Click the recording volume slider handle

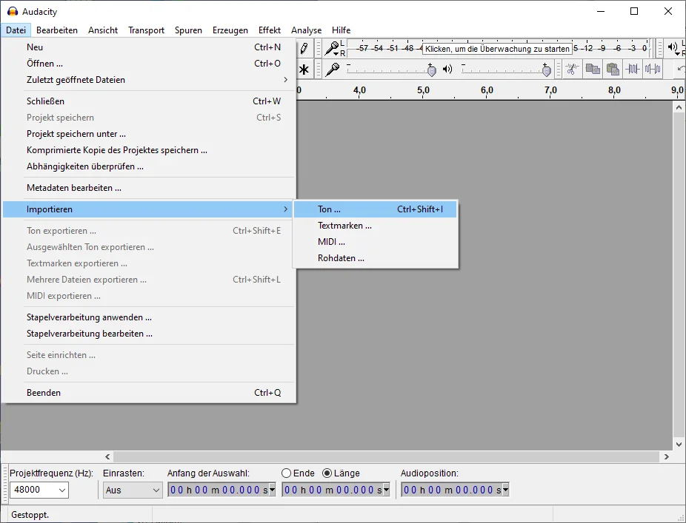tap(432, 70)
